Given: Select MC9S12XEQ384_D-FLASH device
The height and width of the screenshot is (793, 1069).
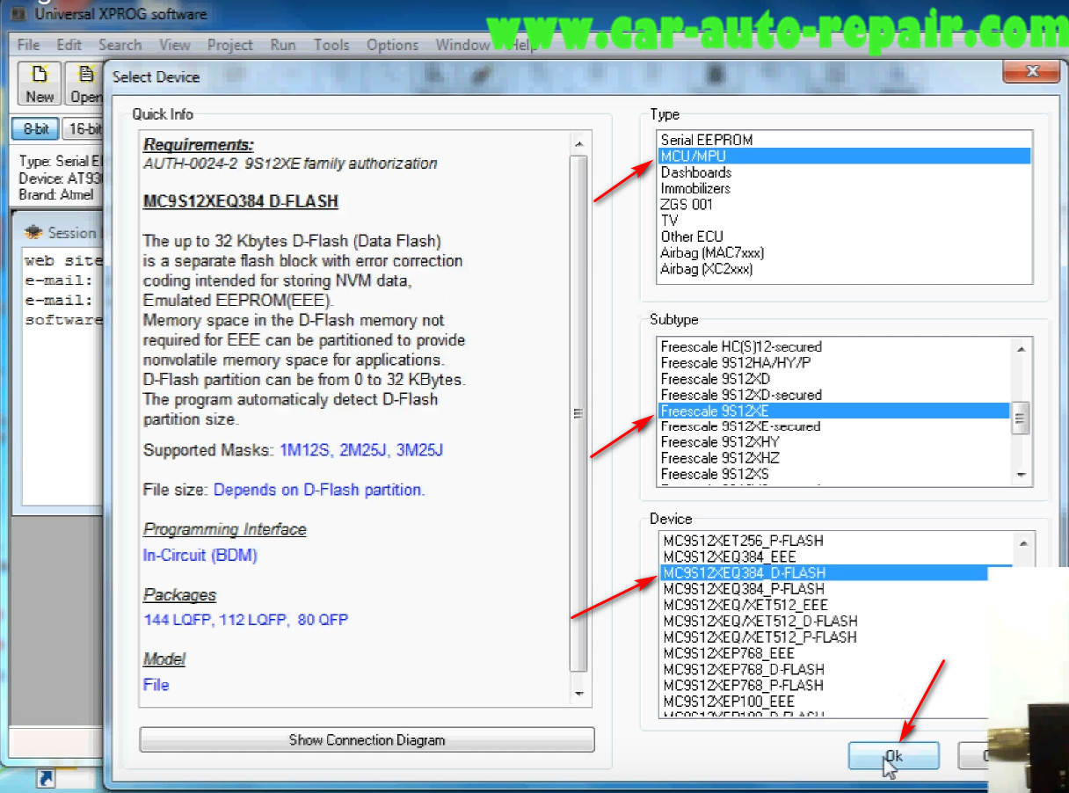Looking at the screenshot, I should click(835, 572).
